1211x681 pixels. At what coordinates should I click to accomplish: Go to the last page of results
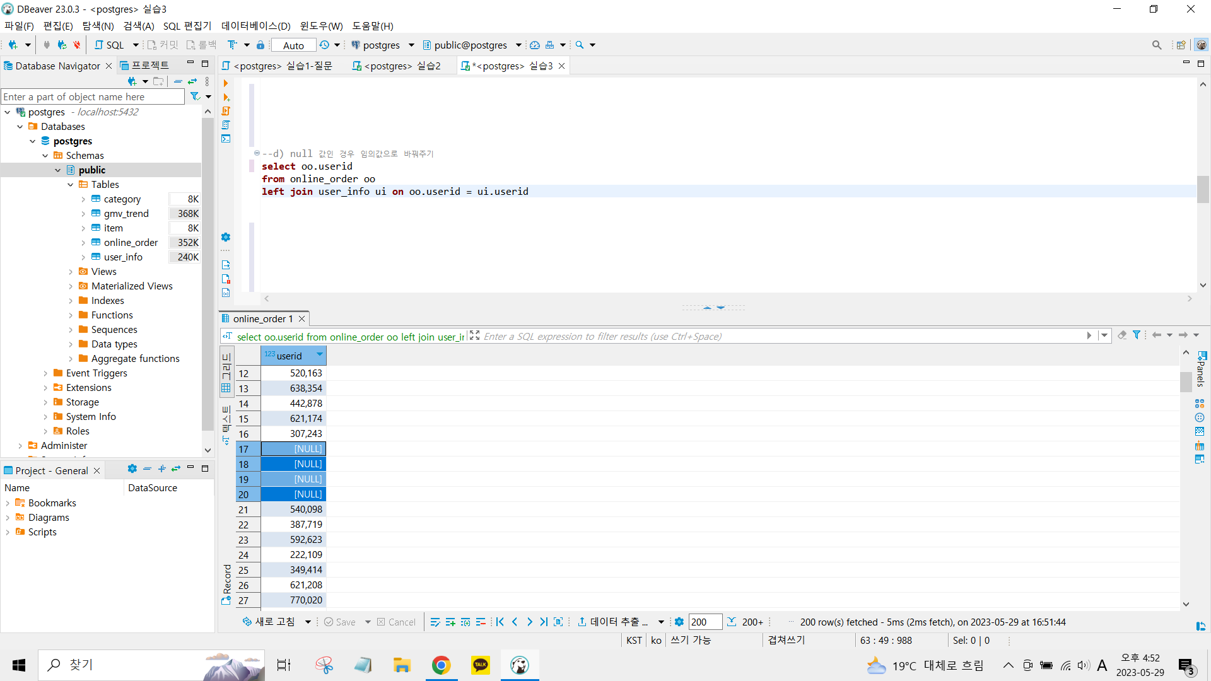pyautogui.click(x=544, y=622)
